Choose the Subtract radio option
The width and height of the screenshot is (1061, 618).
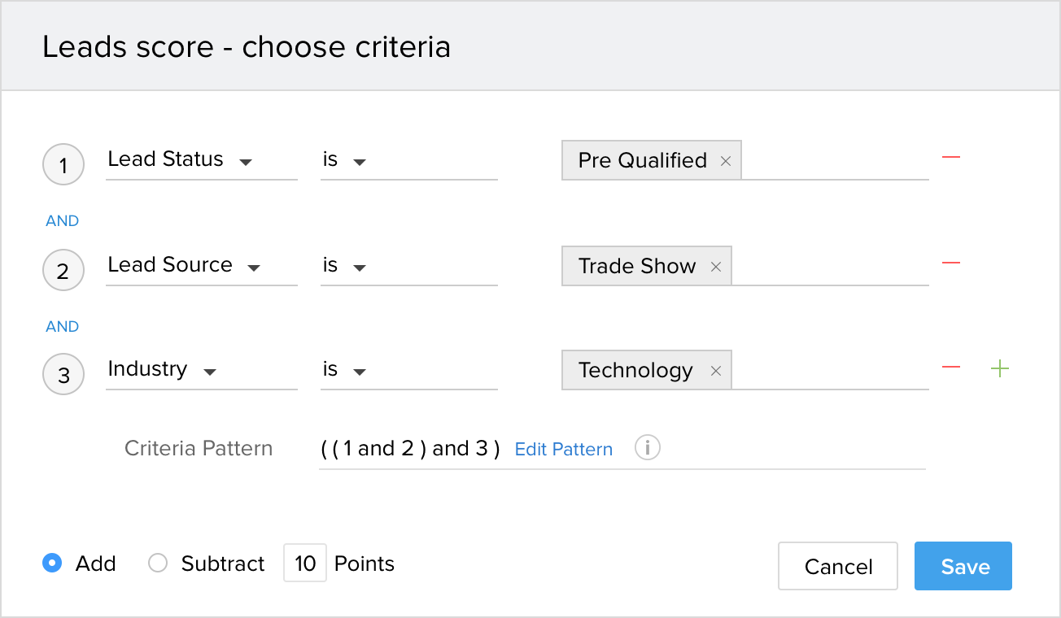point(158,563)
